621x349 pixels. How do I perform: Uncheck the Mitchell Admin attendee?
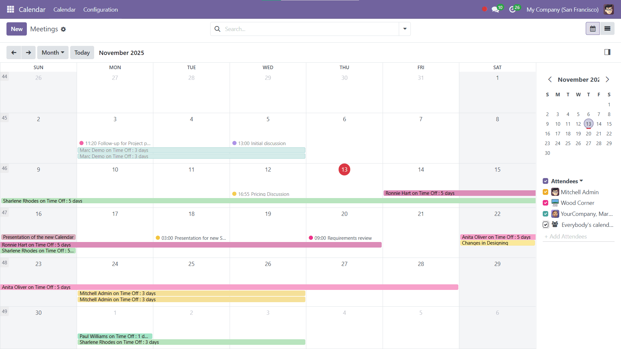(x=546, y=192)
